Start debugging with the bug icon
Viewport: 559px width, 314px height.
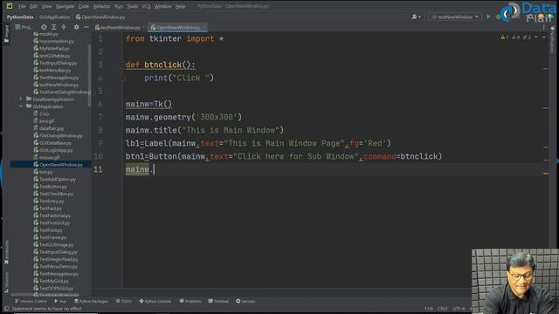(498, 17)
